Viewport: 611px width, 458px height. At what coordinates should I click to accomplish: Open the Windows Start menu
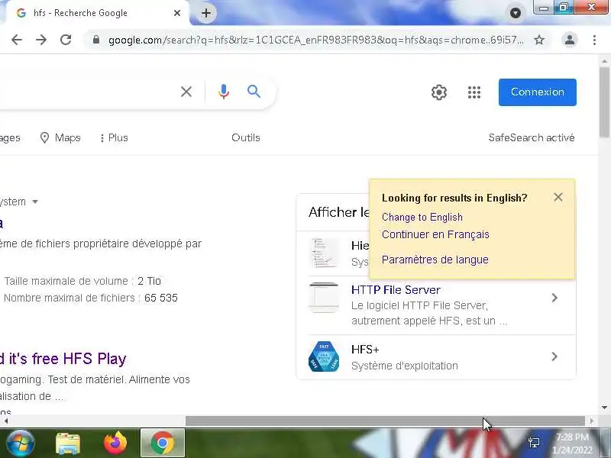(20, 443)
